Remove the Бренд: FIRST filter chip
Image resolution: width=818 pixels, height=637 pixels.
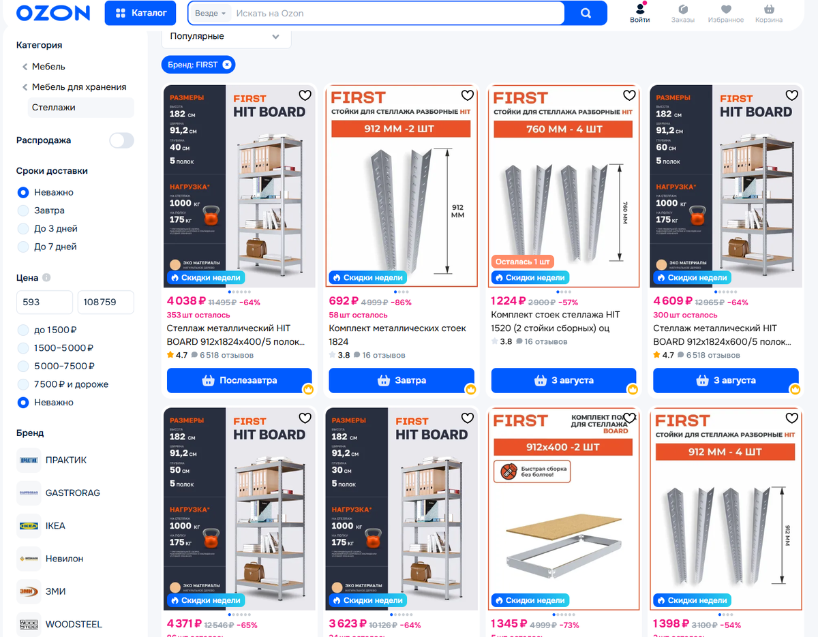click(227, 65)
